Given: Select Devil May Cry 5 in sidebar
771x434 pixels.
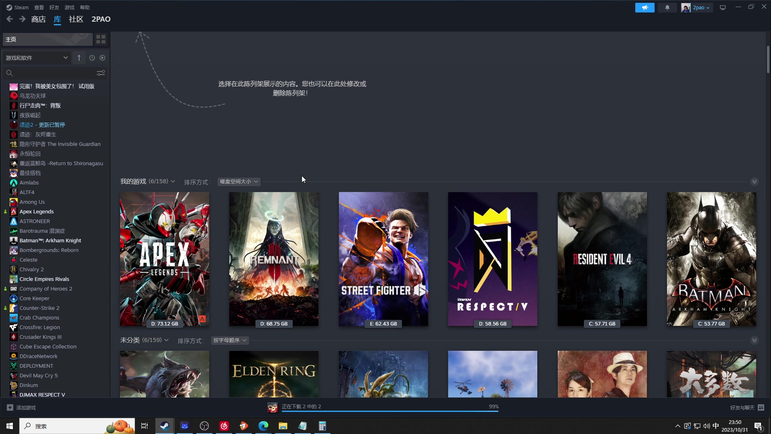Looking at the screenshot, I should (x=39, y=375).
